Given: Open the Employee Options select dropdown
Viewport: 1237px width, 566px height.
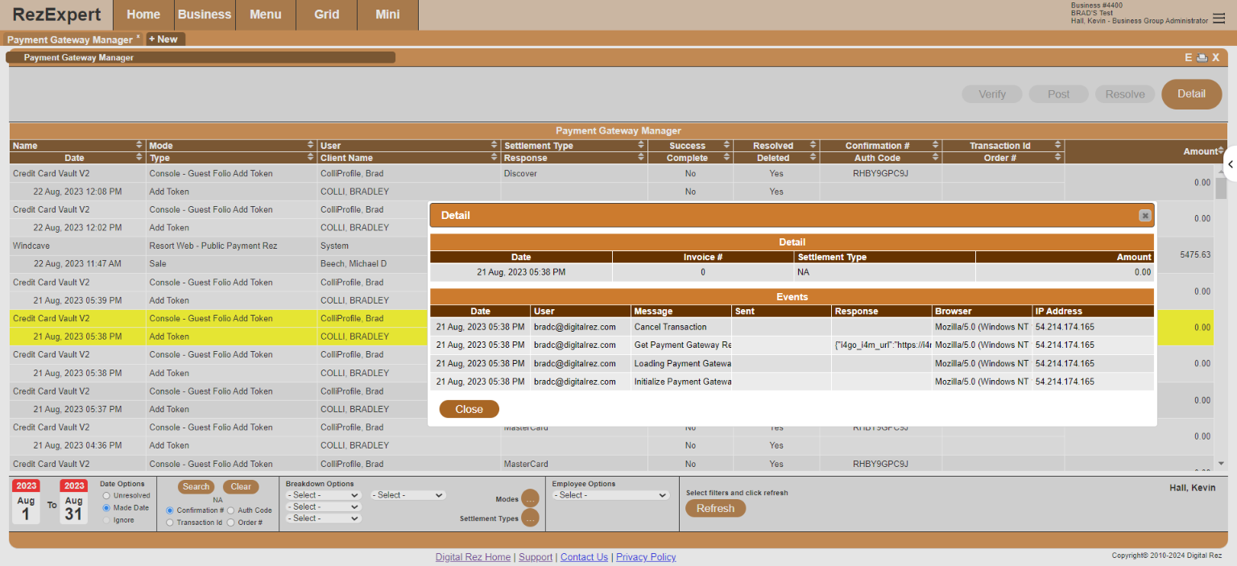Looking at the screenshot, I should 610,495.
